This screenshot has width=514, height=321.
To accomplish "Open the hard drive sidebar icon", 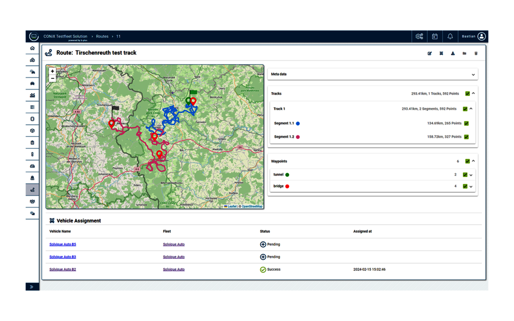I will tap(32, 166).
